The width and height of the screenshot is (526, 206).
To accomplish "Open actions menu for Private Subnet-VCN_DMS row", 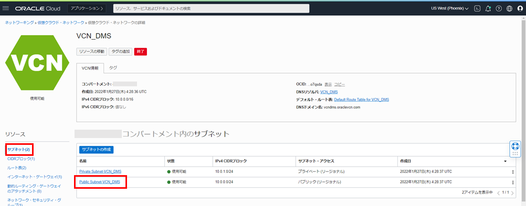I will (513, 172).
